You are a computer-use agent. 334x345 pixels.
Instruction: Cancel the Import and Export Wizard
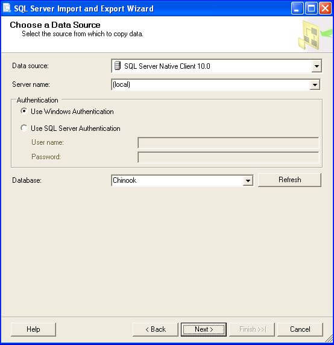point(300,329)
